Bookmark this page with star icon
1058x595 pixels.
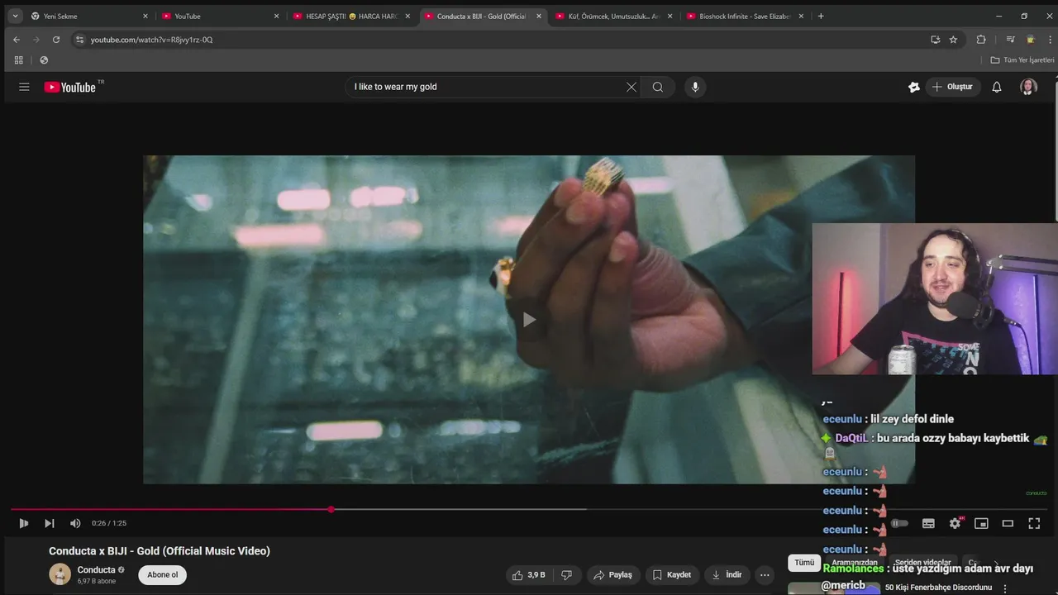point(953,40)
